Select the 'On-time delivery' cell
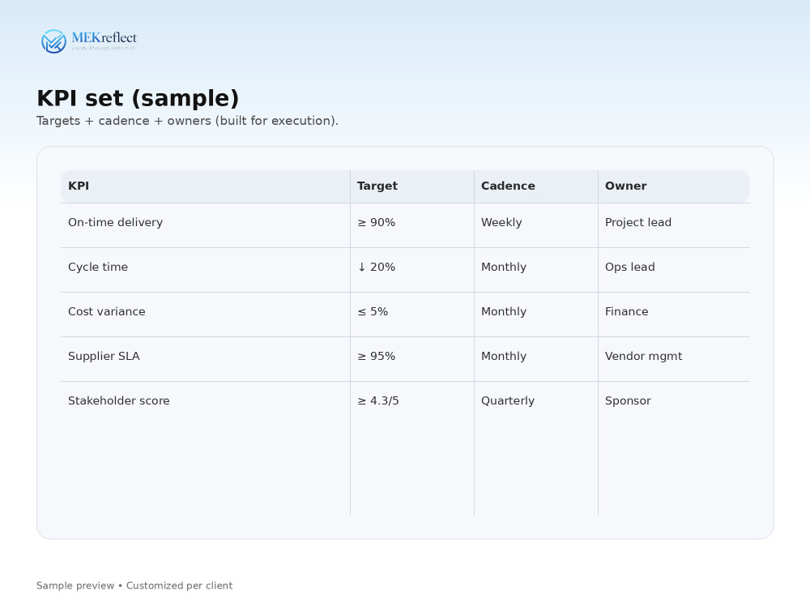Screen dimensions: 810x608 pos(206,225)
